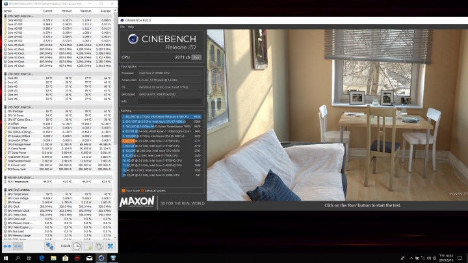Click the blue X close-sensors button in HWiNFO
This screenshot has height=263, width=468.
[x=110, y=246]
